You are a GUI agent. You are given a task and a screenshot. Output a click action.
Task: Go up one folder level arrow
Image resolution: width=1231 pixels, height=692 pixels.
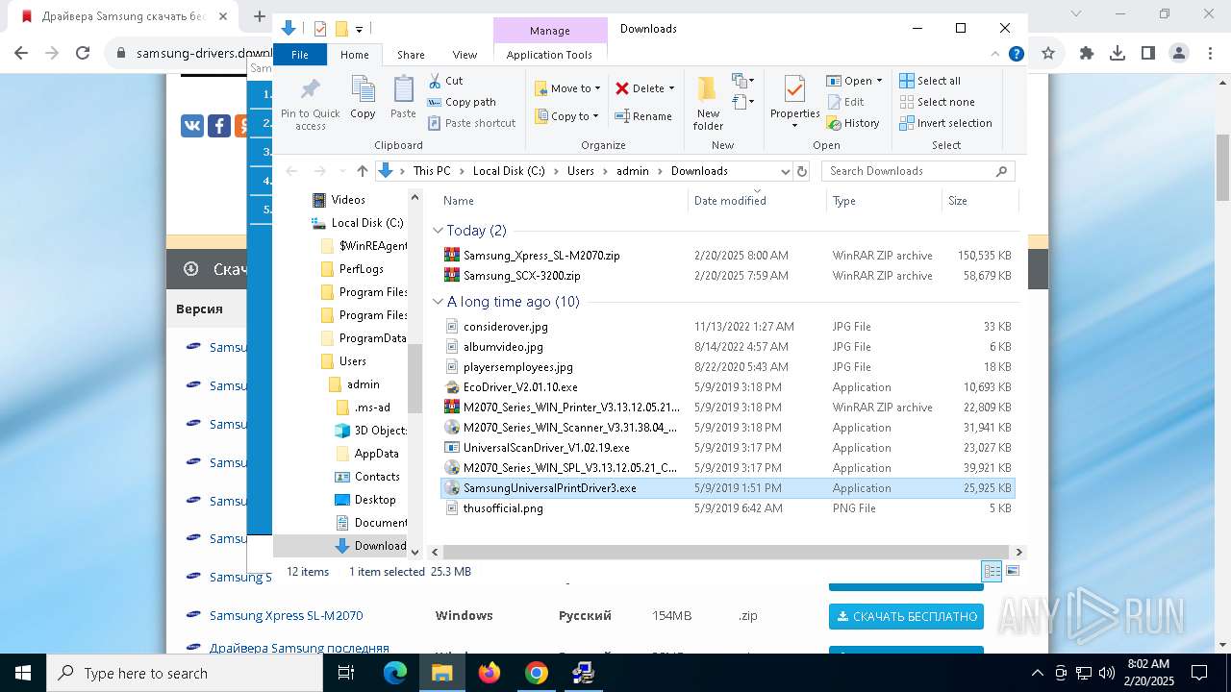[362, 171]
